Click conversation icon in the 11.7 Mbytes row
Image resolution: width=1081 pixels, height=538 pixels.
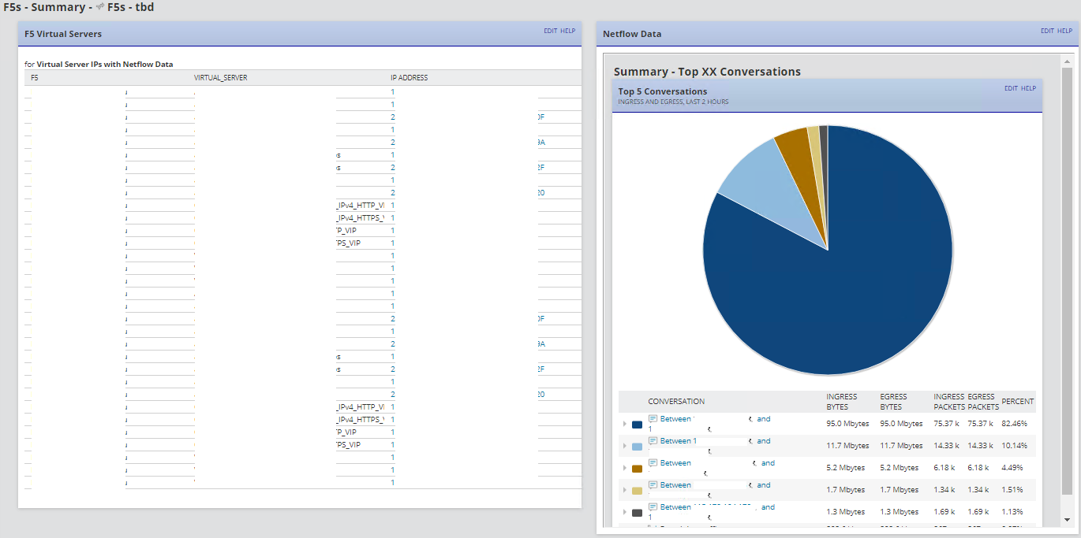click(x=653, y=441)
